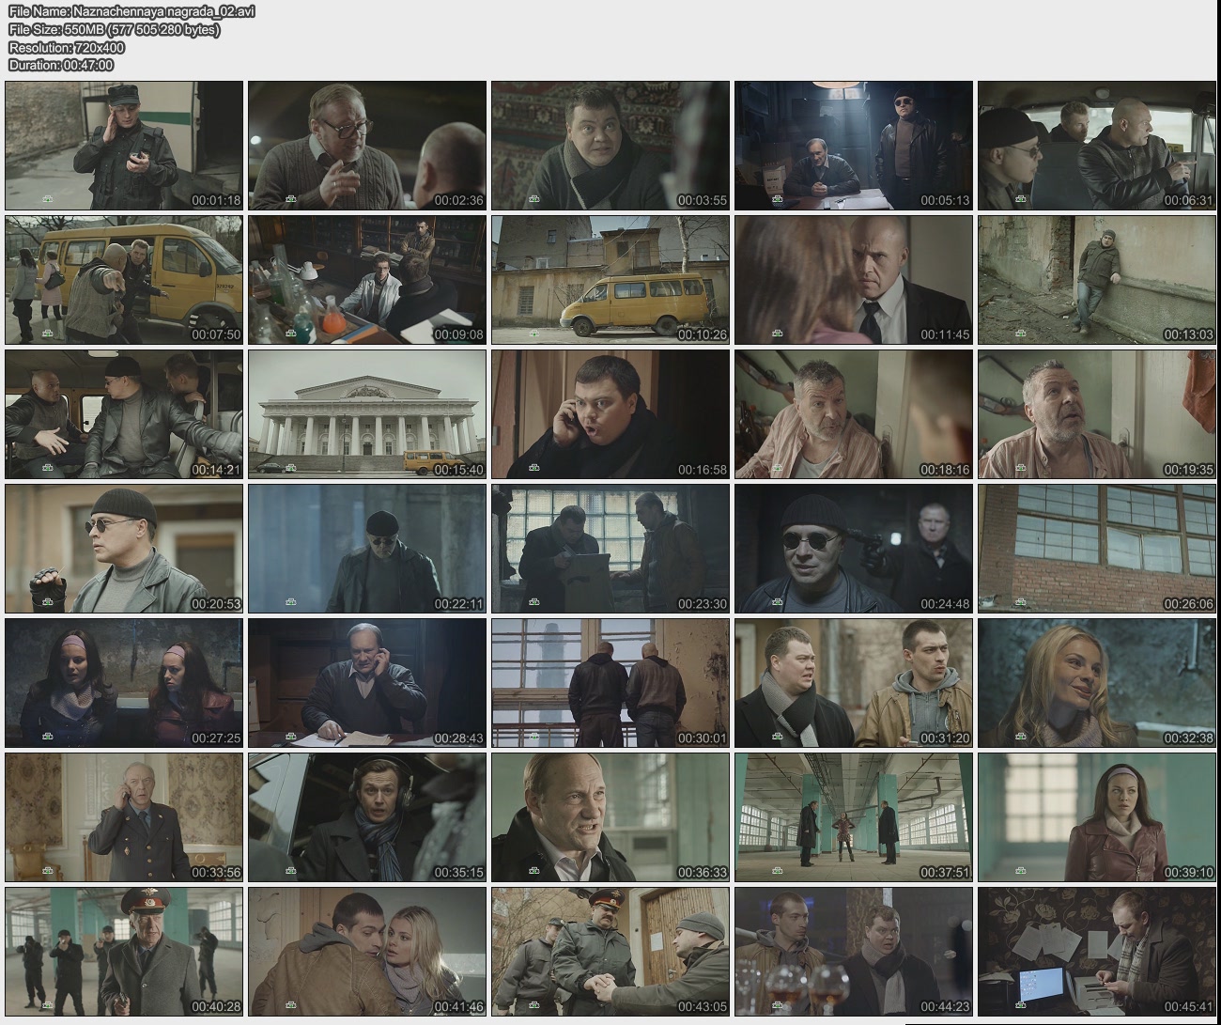Select the thumbnail stamped 00:32:38
1221x1025 pixels.
pyautogui.click(x=1097, y=683)
